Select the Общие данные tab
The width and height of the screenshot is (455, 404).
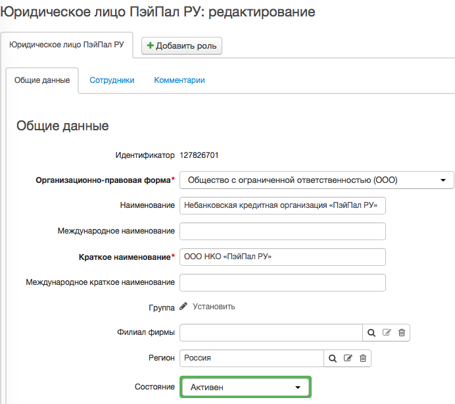click(x=42, y=80)
